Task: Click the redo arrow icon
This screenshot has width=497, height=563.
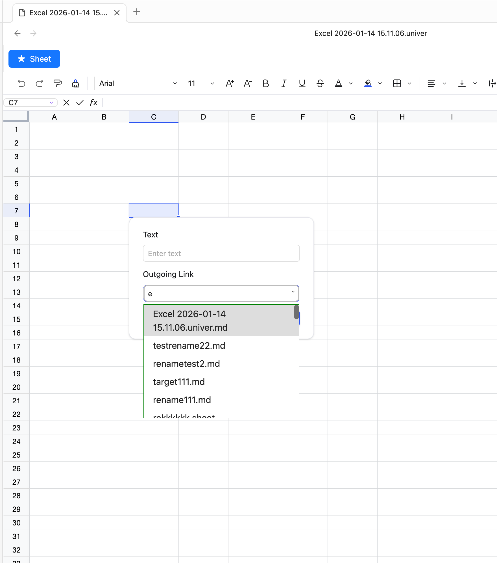Action: [40, 83]
